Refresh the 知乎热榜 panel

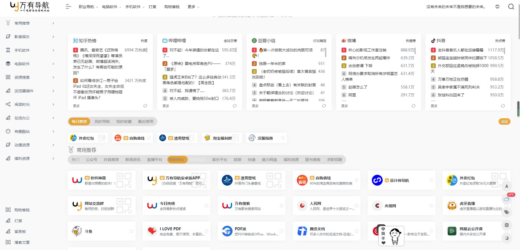pos(145,106)
